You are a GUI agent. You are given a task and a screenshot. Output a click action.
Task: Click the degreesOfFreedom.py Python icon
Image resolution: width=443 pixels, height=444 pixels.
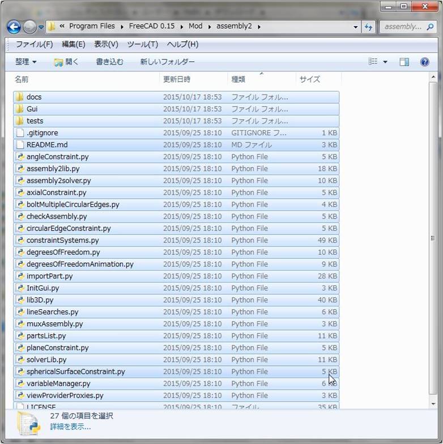tap(20, 252)
